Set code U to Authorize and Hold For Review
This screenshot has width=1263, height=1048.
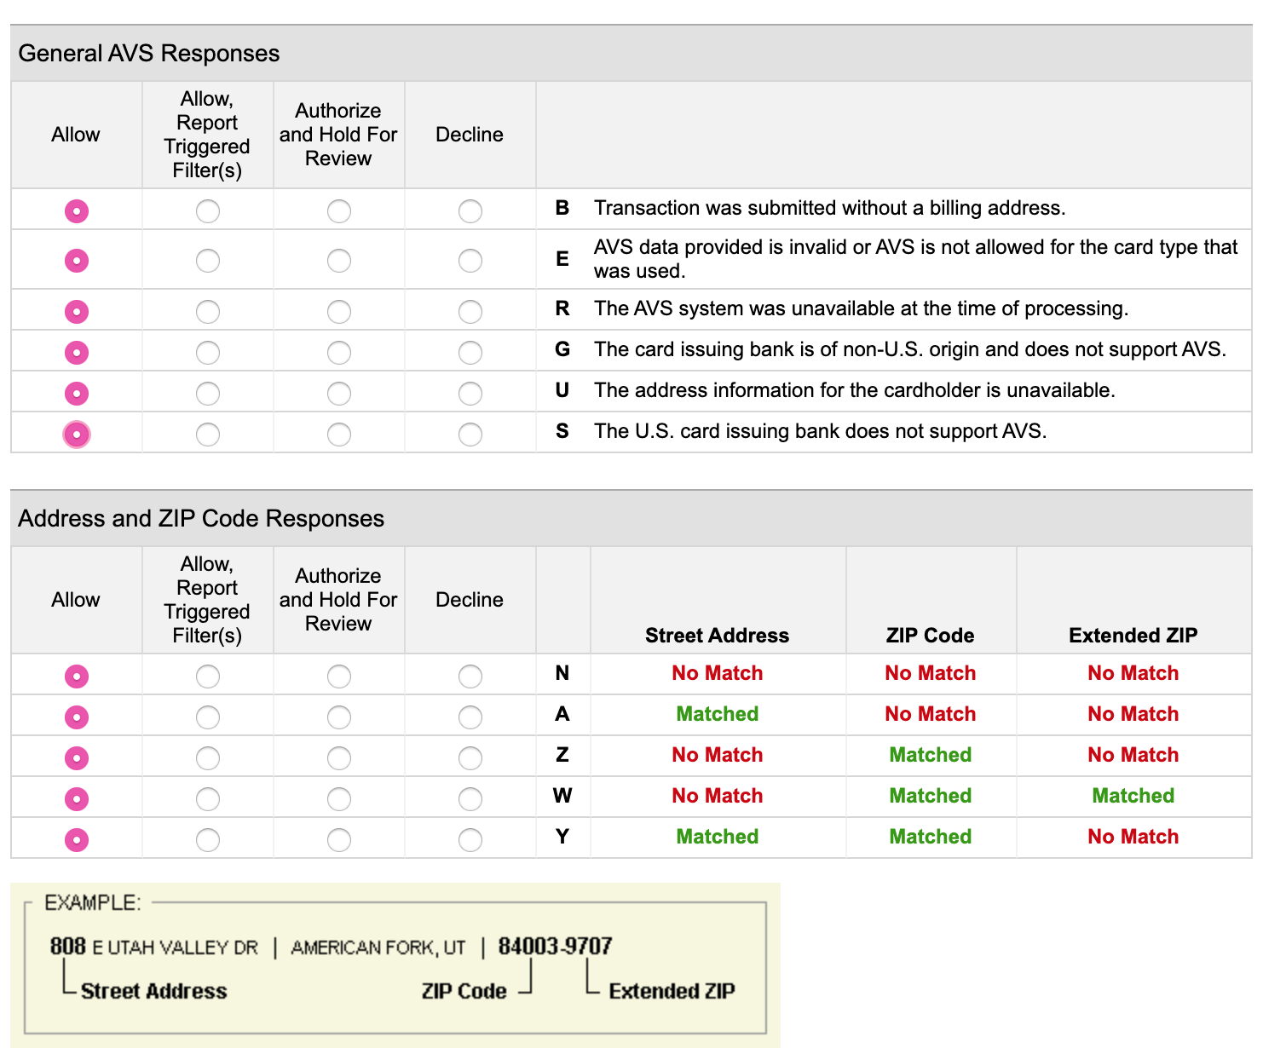point(338,393)
